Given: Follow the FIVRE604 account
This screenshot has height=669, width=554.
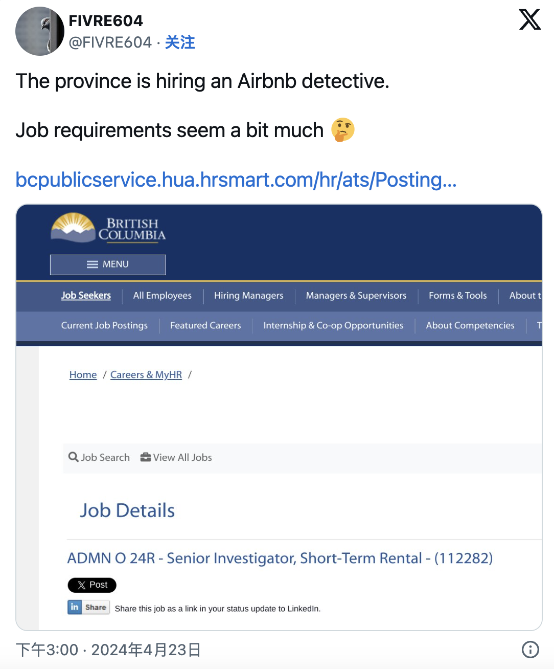Looking at the screenshot, I should [180, 42].
